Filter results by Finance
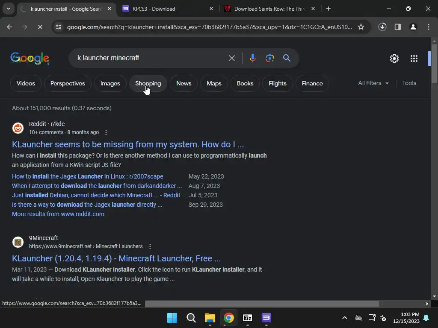The height and width of the screenshot is (328, 438). click(312, 83)
